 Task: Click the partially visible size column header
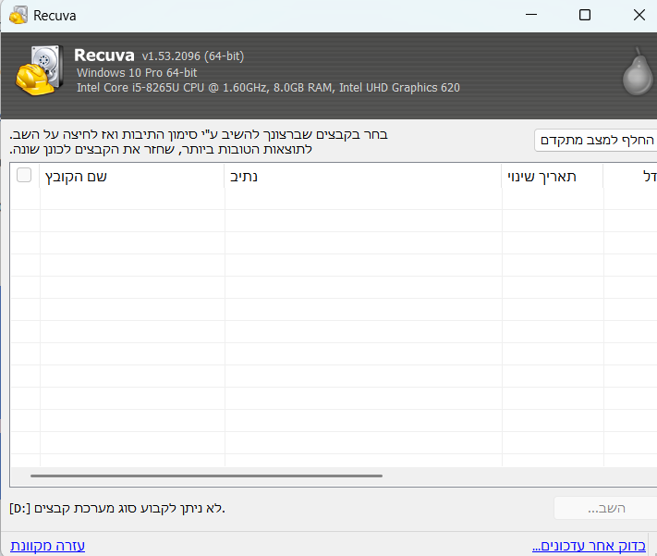632,176
